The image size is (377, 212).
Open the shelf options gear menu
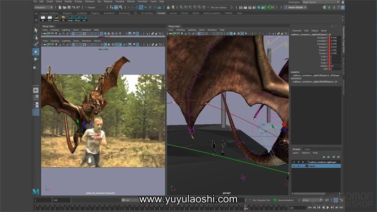(x=36, y=20)
